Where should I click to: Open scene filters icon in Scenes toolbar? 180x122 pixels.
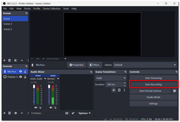coord(16,60)
